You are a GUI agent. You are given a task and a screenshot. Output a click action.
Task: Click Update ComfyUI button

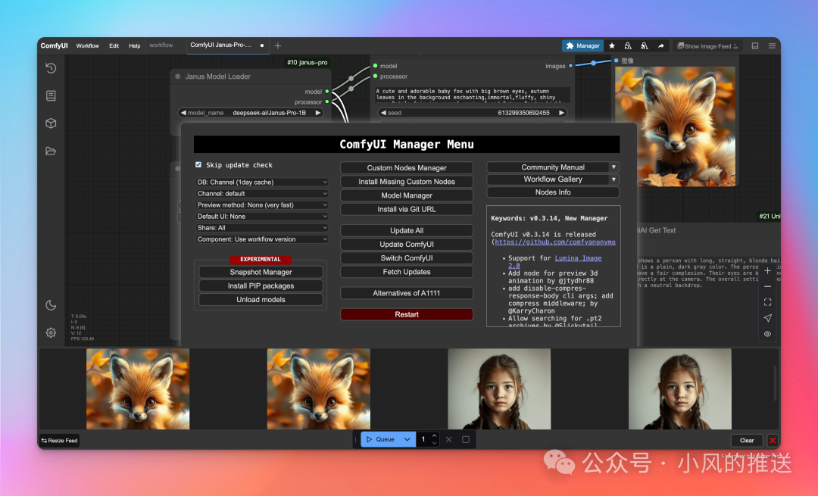[407, 244]
